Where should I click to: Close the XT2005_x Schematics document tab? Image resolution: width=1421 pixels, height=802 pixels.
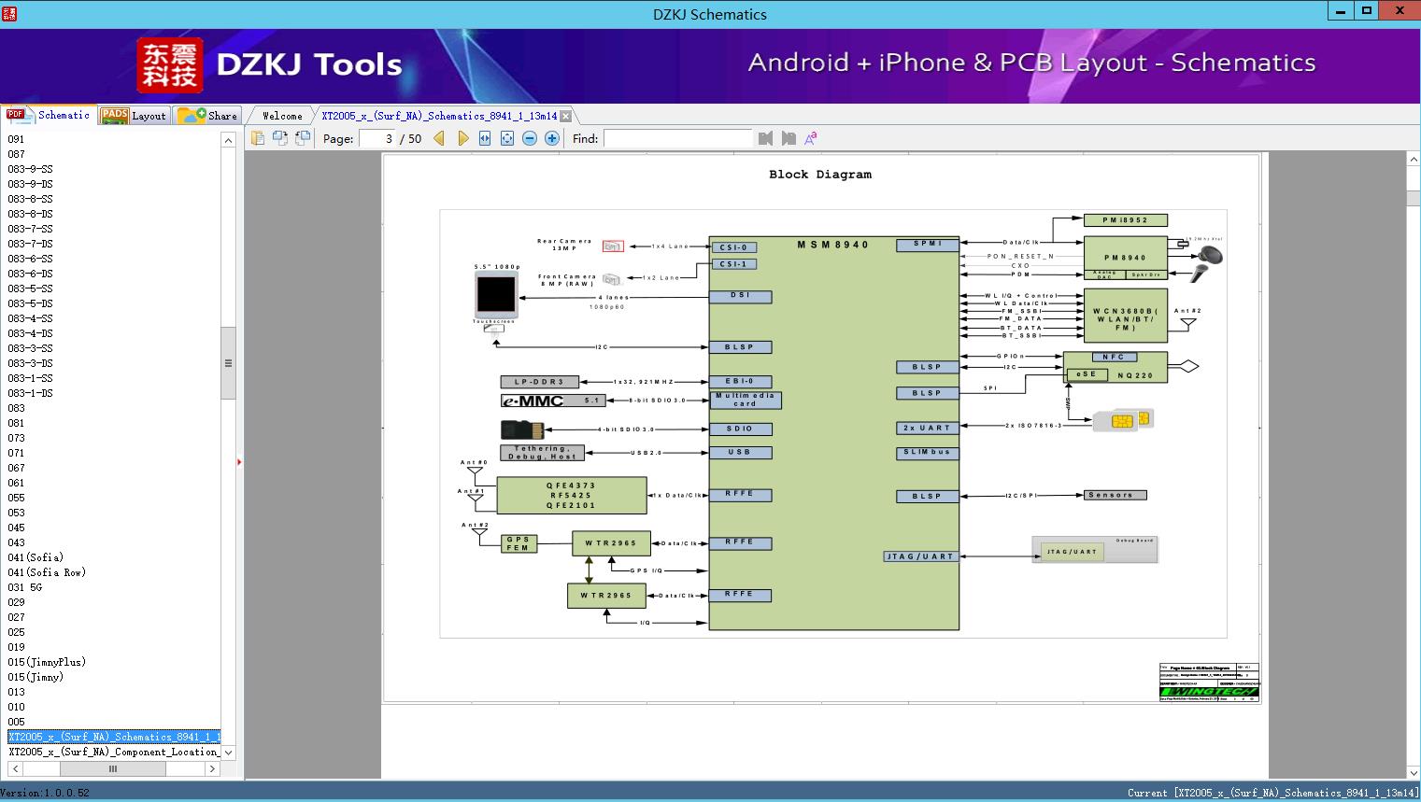[x=565, y=116]
